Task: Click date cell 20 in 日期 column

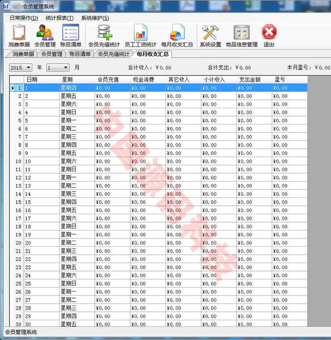Action: [41, 243]
